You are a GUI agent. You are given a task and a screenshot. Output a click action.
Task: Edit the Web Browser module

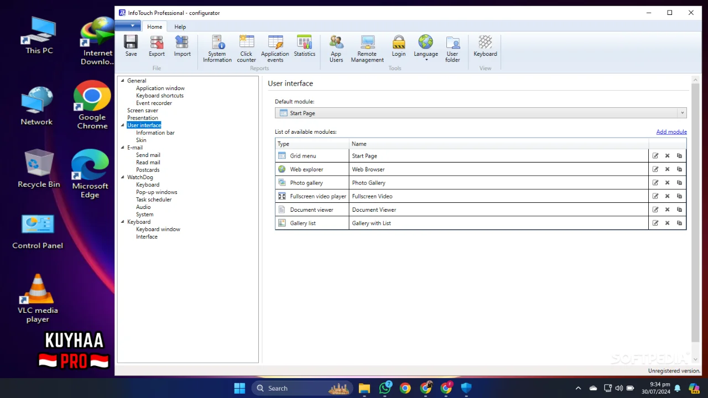(x=655, y=169)
